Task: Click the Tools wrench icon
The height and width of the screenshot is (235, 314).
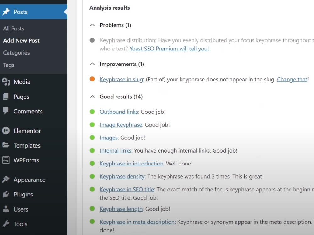Action: [x=6, y=224]
